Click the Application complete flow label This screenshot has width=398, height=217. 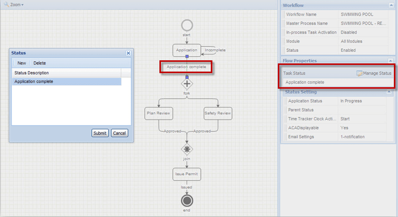click(x=186, y=67)
